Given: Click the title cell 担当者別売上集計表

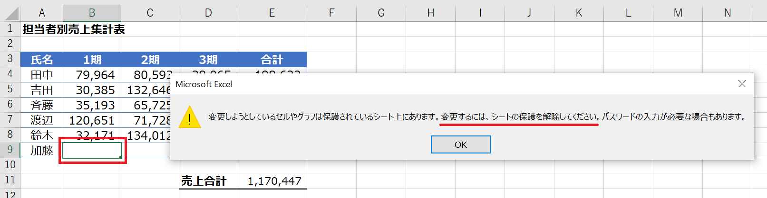Looking at the screenshot, I should point(73,29).
